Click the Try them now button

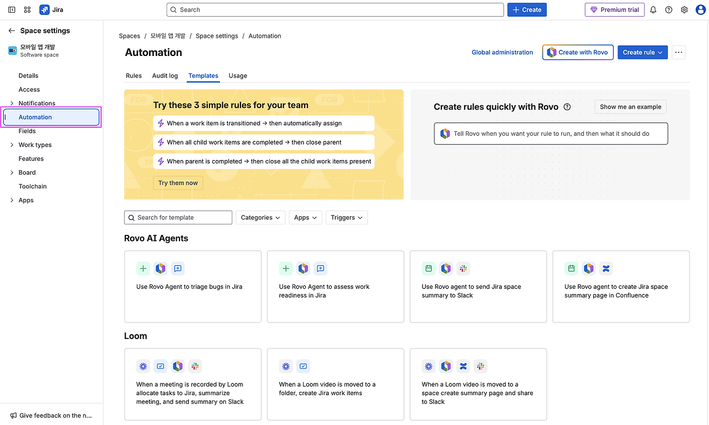click(x=178, y=183)
